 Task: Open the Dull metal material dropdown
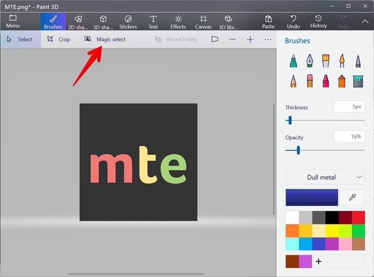pos(325,177)
